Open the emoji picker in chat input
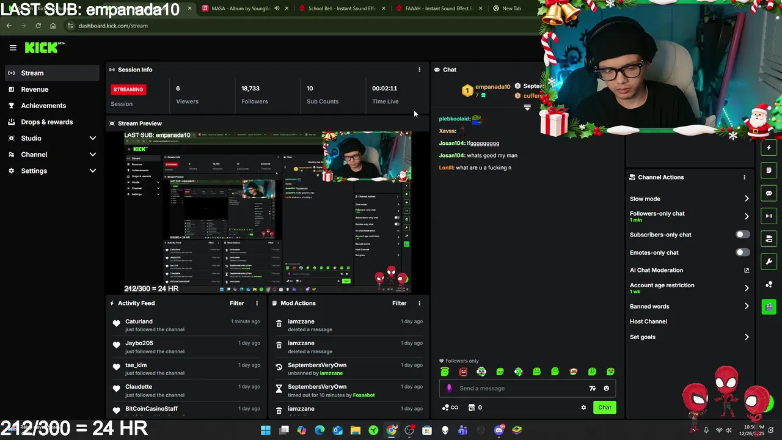Image resolution: width=782 pixels, height=440 pixels. (x=606, y=388)
